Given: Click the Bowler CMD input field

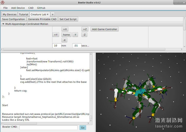Looking at the screenshot, I should click(x=48, y=128).
